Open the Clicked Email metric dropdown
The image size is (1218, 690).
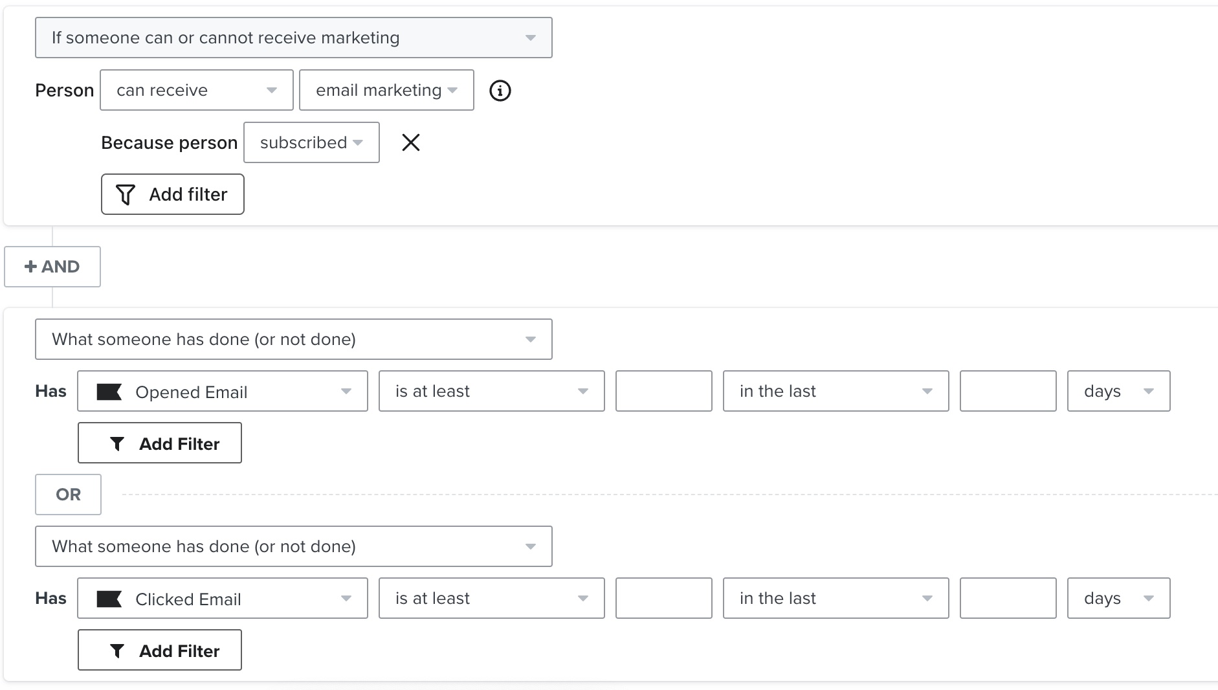tap(222, 598)
